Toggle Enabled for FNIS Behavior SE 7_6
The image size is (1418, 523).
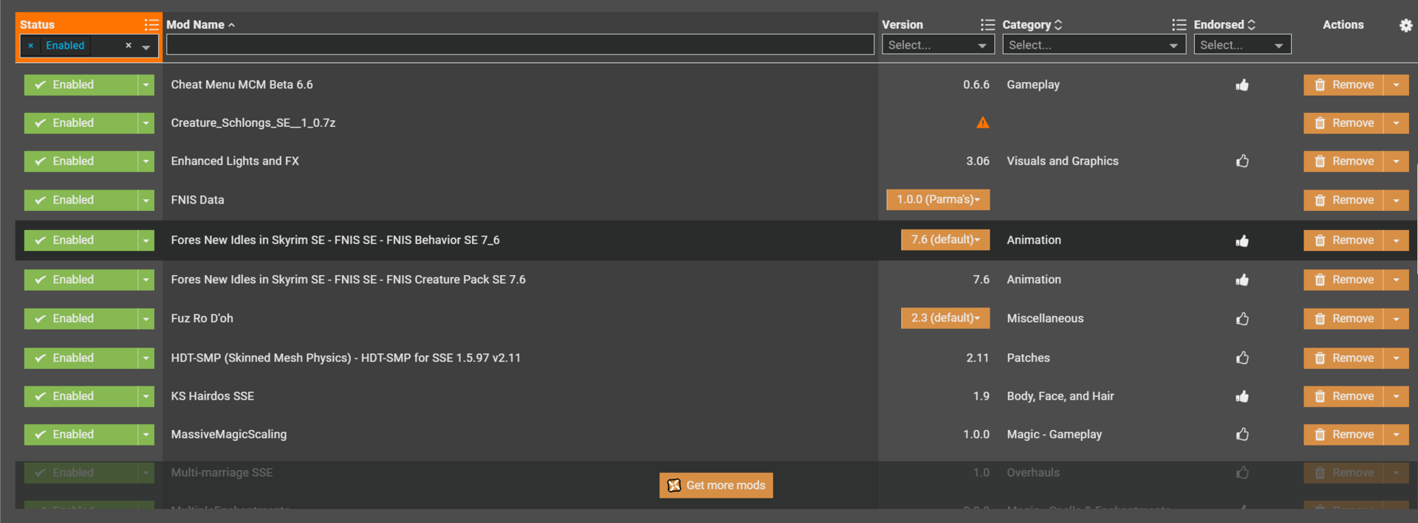pyautogui.click(x=81, y=240)
